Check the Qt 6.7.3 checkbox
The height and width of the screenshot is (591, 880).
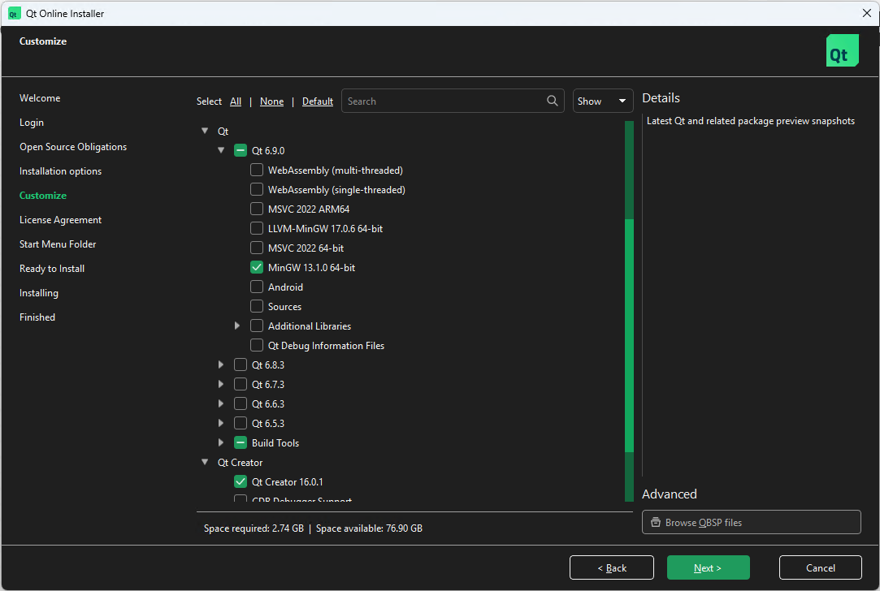(241, 384)
